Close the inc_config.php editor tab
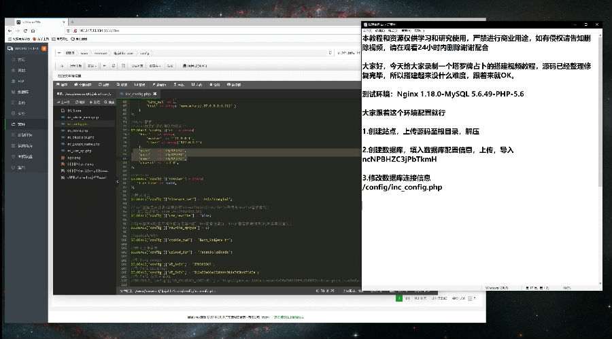Screen dimensions: 612x339 [x=154, y=94]
